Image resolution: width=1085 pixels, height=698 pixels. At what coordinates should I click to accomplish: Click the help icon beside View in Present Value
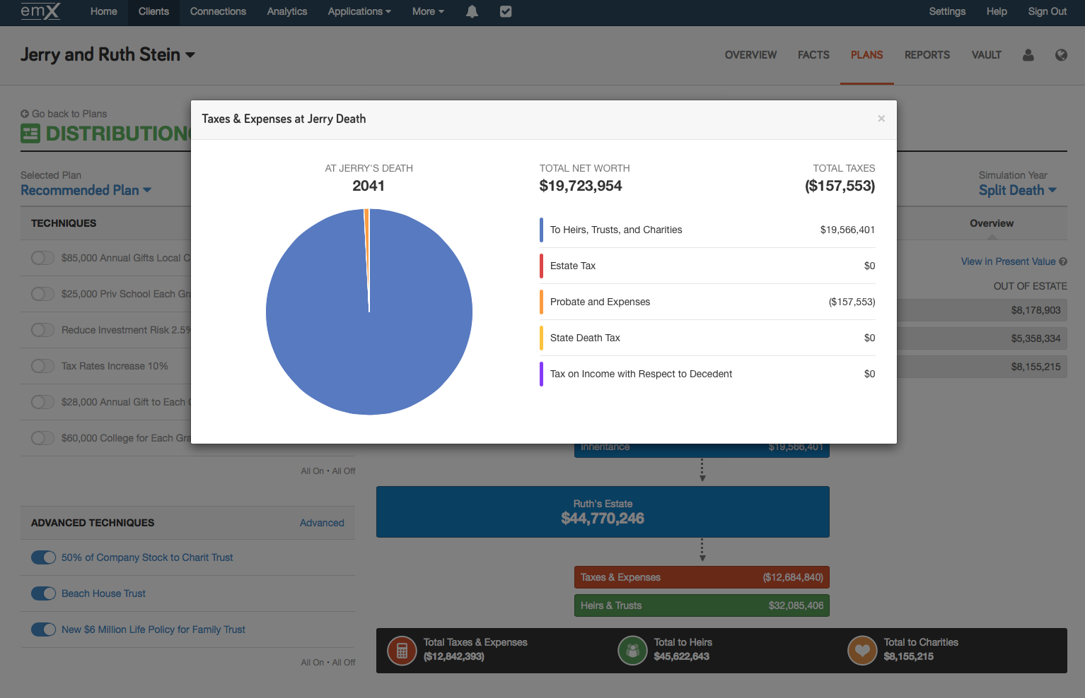click(x=1064, y=261)
